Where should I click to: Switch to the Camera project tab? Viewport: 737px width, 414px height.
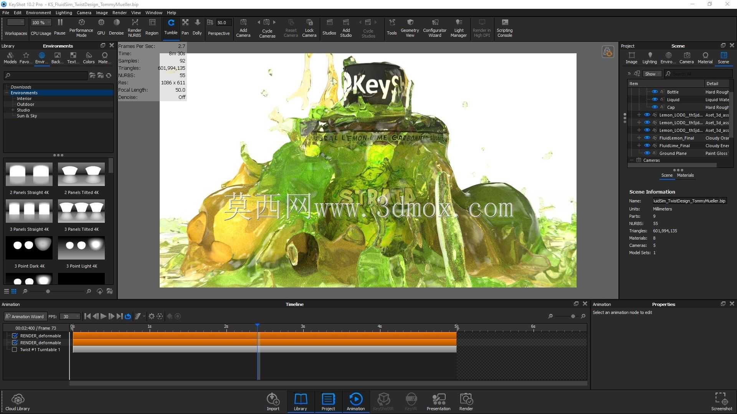(687, 58)
